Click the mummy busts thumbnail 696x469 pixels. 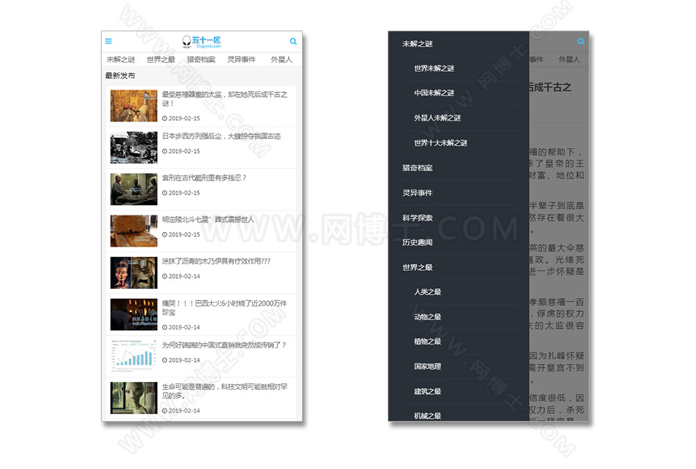tap(134, 272)
